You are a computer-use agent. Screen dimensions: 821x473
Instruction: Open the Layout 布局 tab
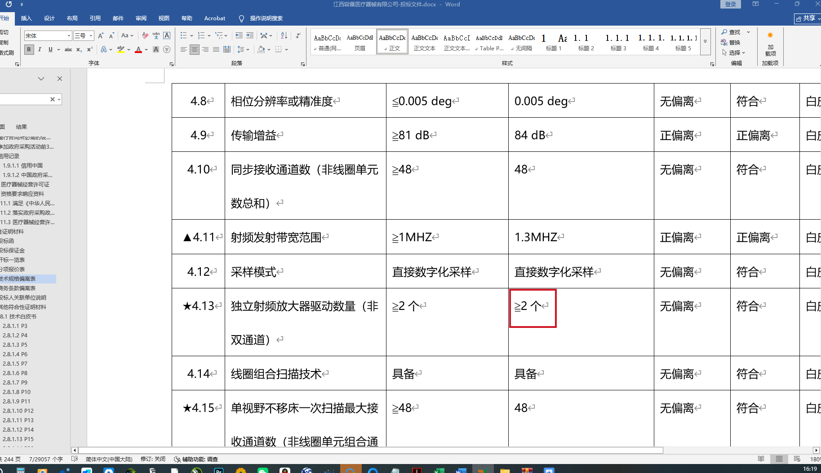pos(72,18)
